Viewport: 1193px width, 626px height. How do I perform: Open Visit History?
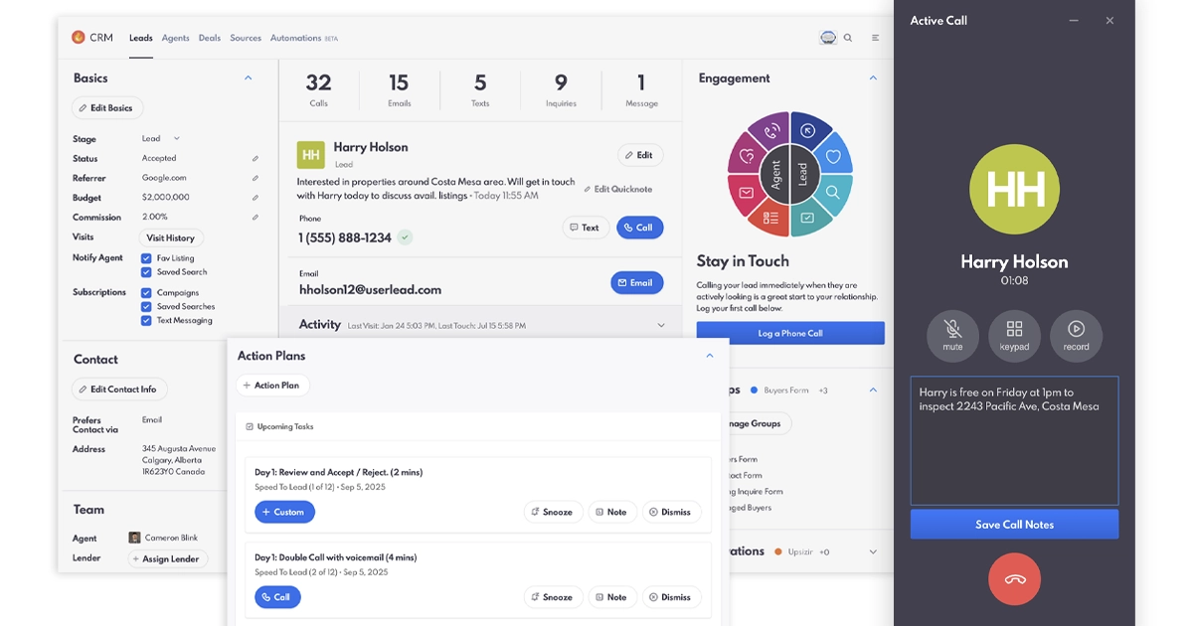click(x=171, y=237)
